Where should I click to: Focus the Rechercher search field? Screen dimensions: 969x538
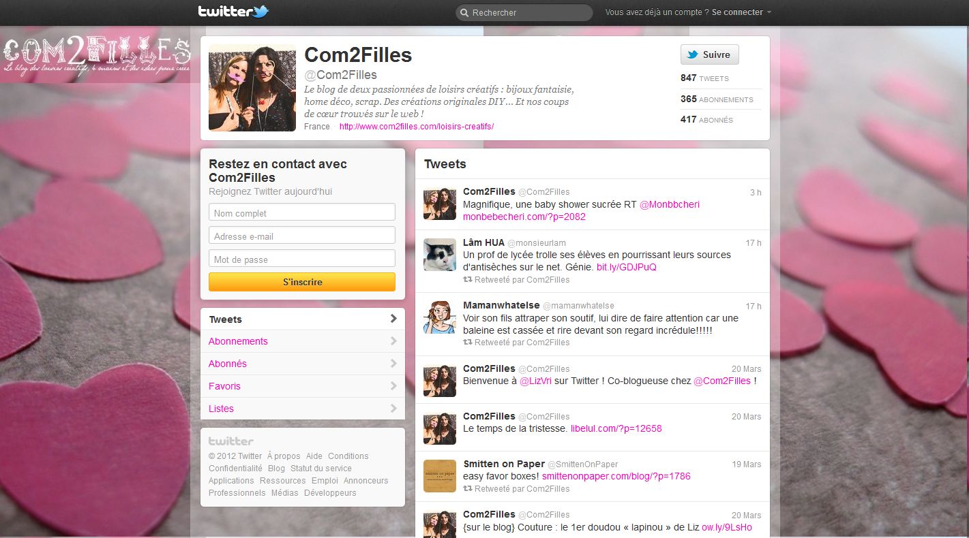tap(524, 13)
